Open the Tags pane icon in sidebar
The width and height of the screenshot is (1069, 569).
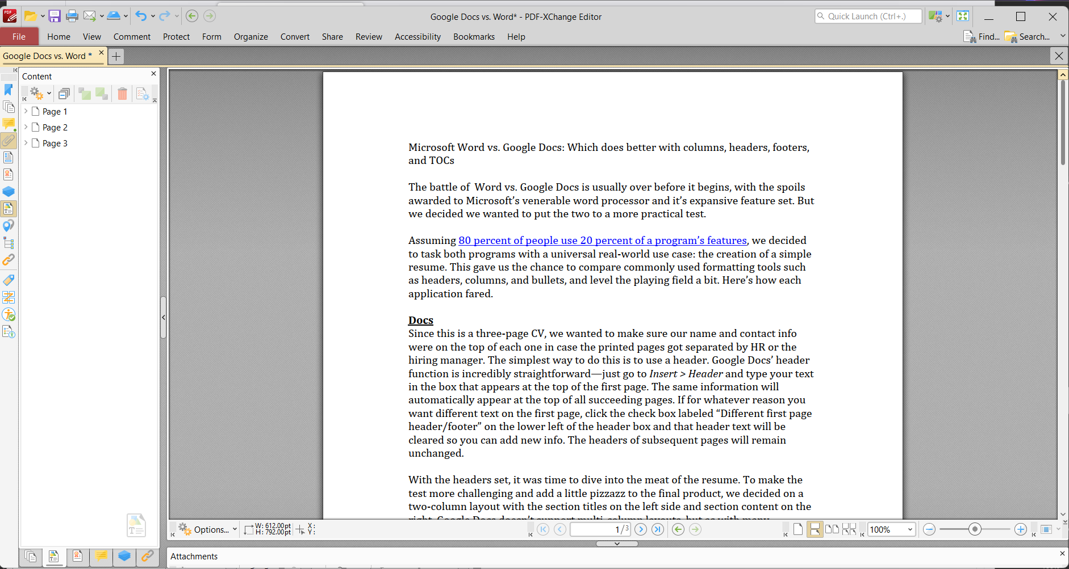9,280
